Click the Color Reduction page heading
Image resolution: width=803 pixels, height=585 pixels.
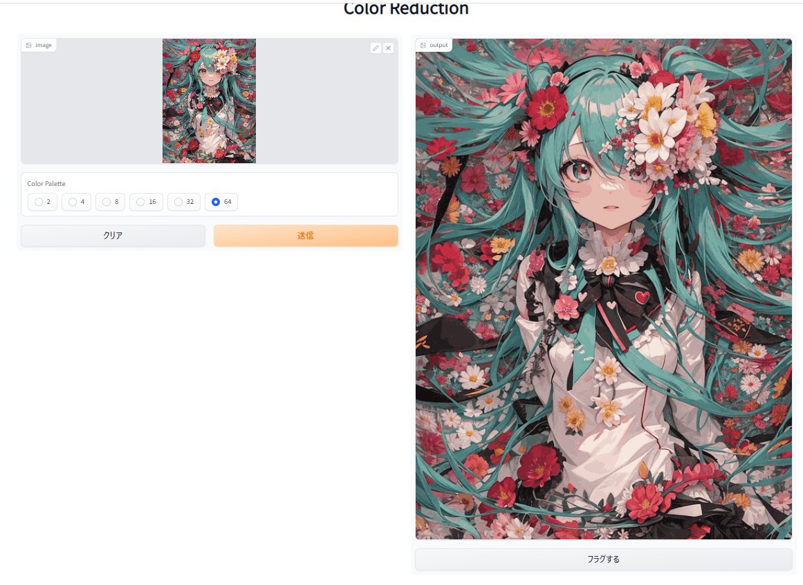[x=406, y=8]
